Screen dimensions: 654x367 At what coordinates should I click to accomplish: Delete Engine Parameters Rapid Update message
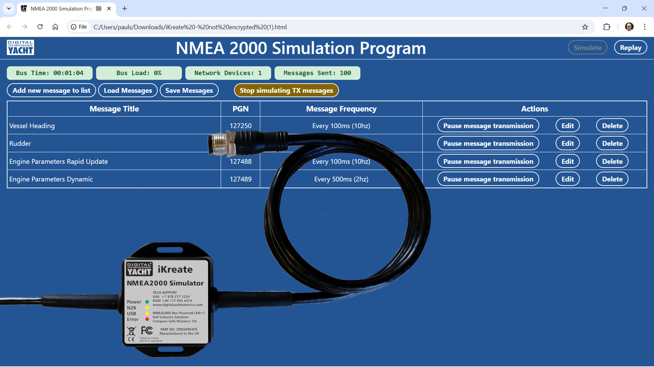point(612,161)
